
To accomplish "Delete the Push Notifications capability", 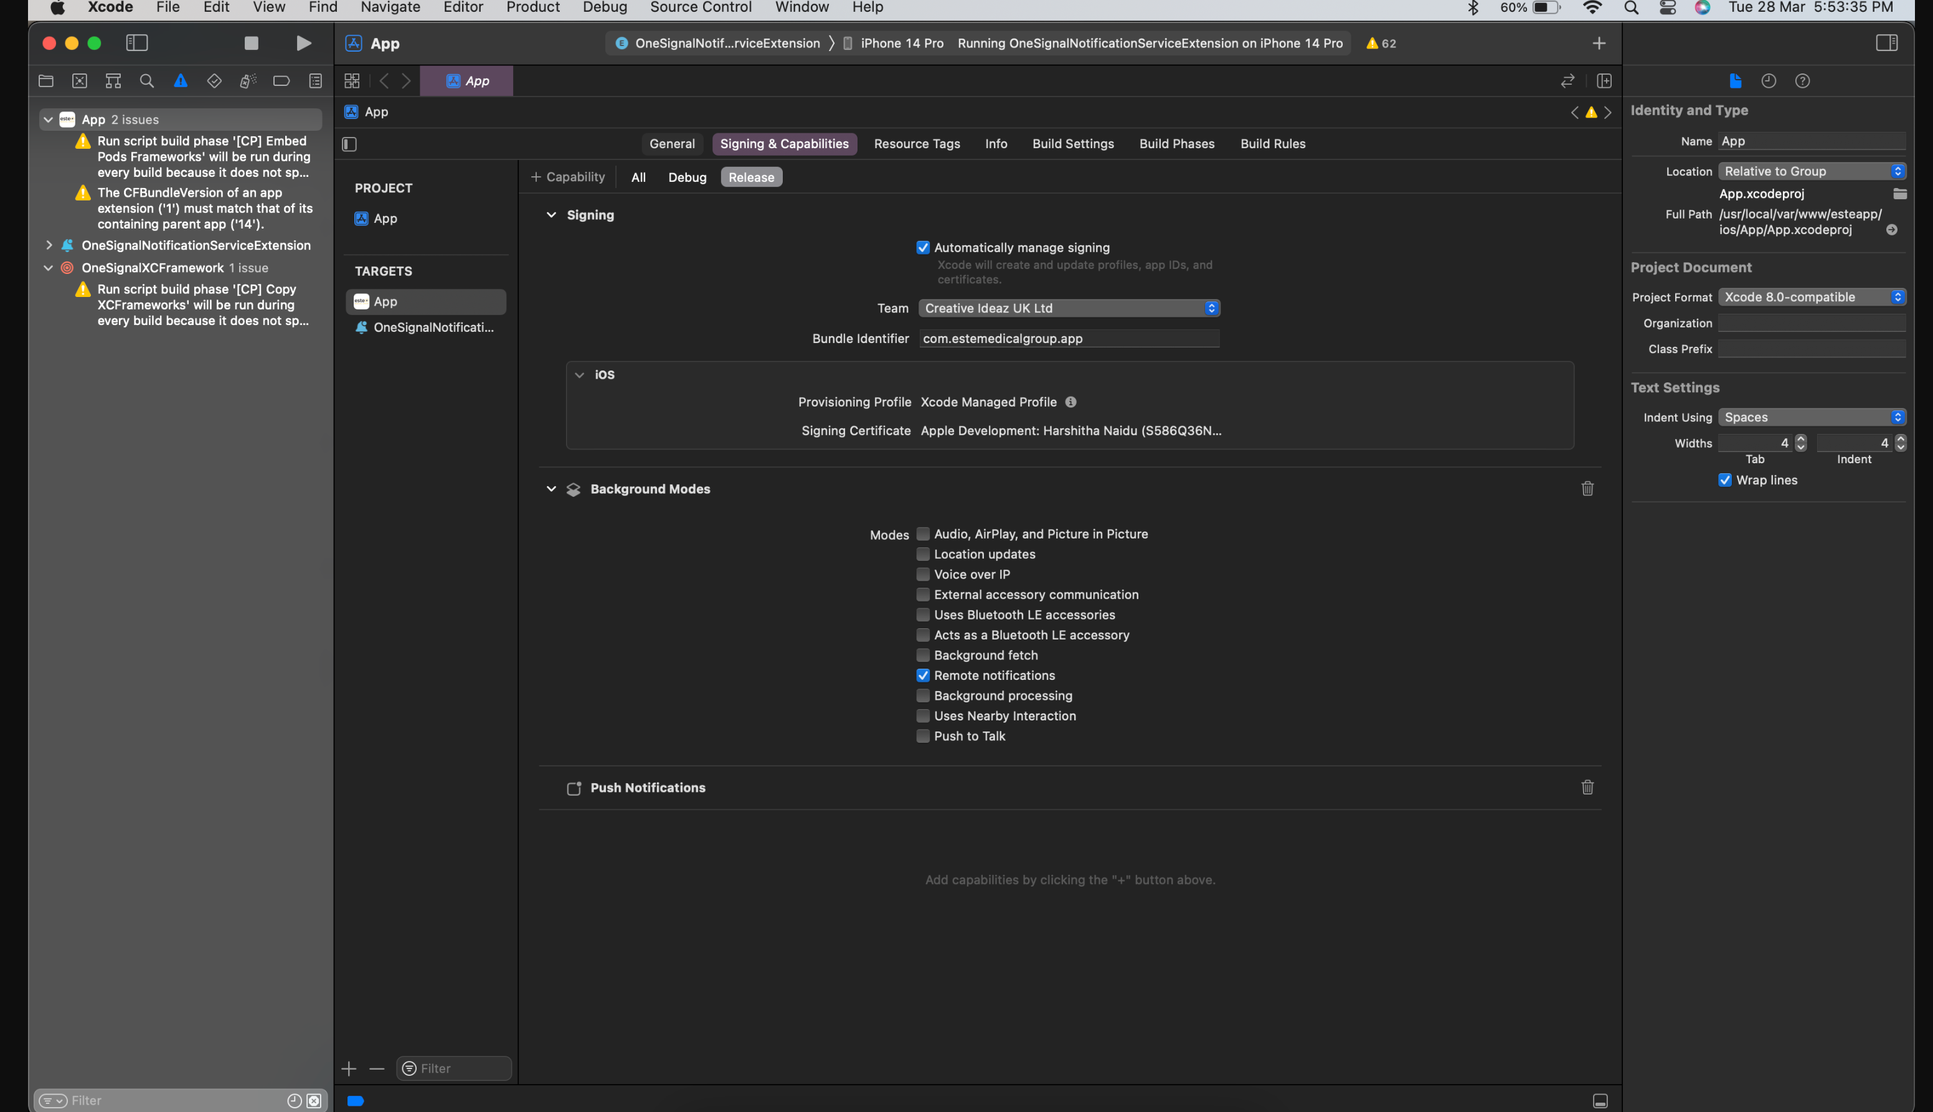I will [1587, 788].
